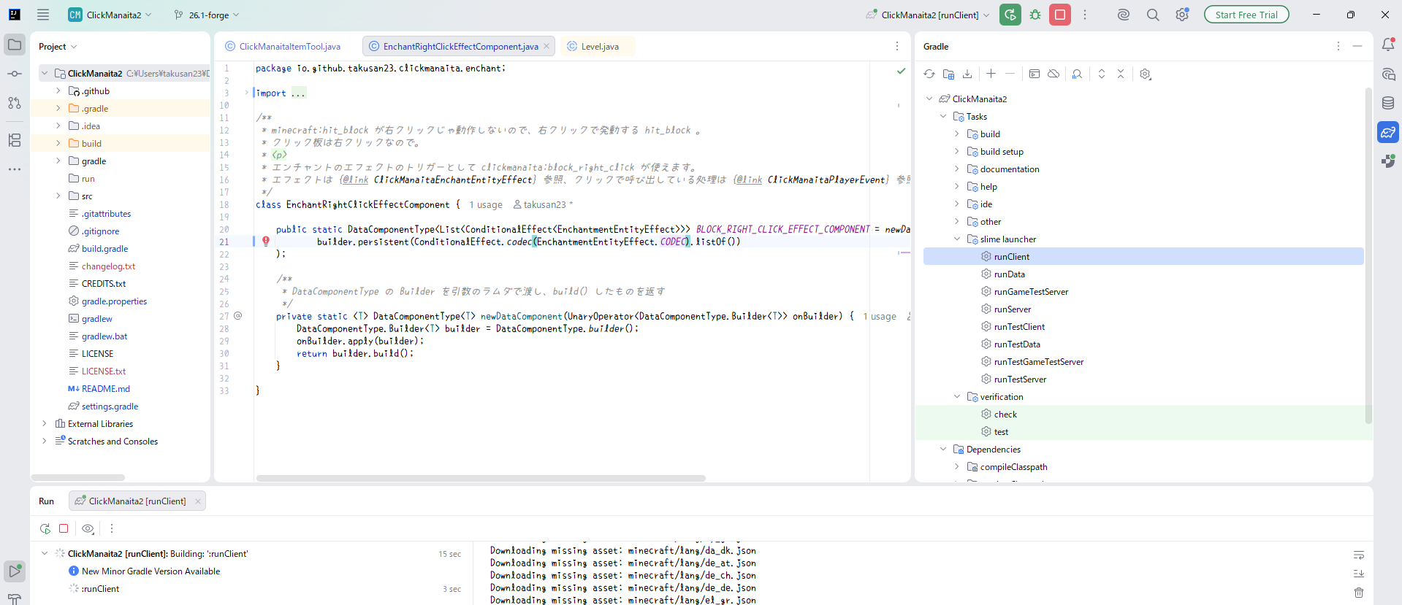Select the runServer Gradle task

point(1012,309)
